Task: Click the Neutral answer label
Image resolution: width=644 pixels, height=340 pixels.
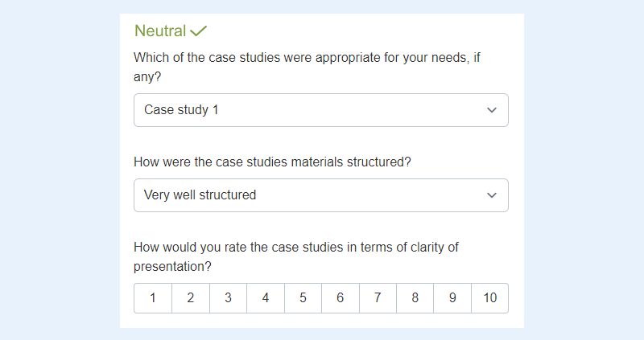Action: [x=160, y=31]
